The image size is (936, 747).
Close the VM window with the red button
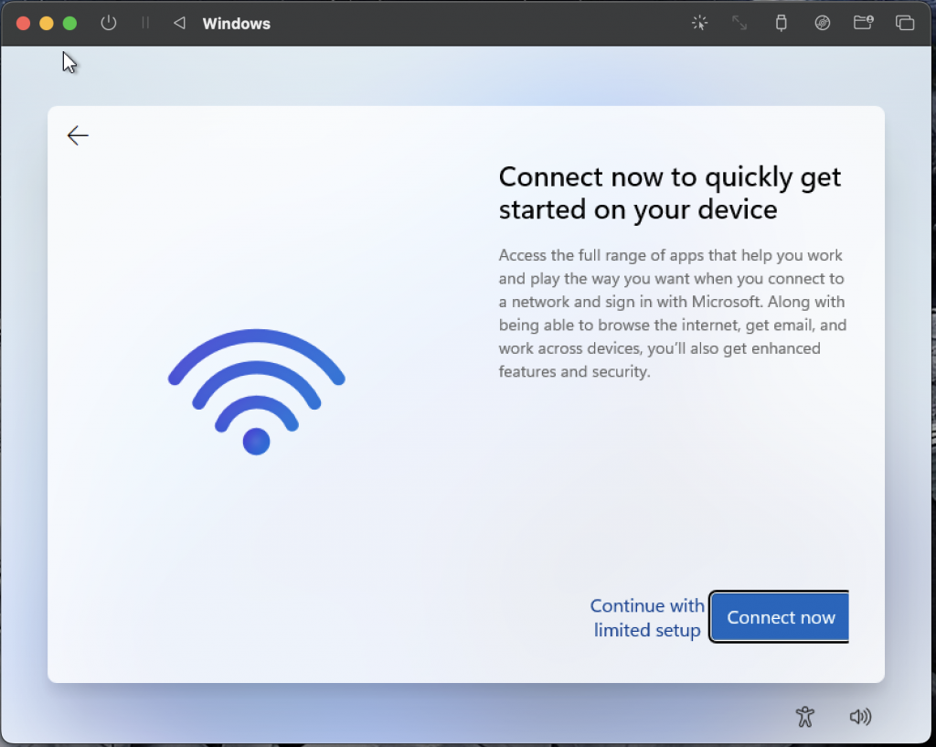(23, 24)
